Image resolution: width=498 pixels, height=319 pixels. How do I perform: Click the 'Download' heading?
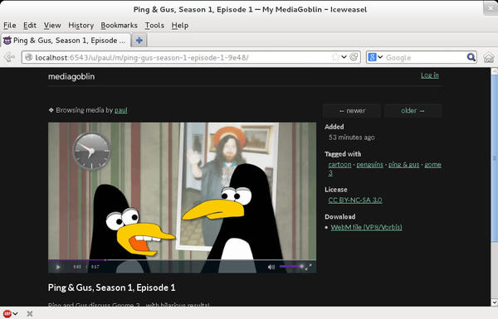click(339, 216)
